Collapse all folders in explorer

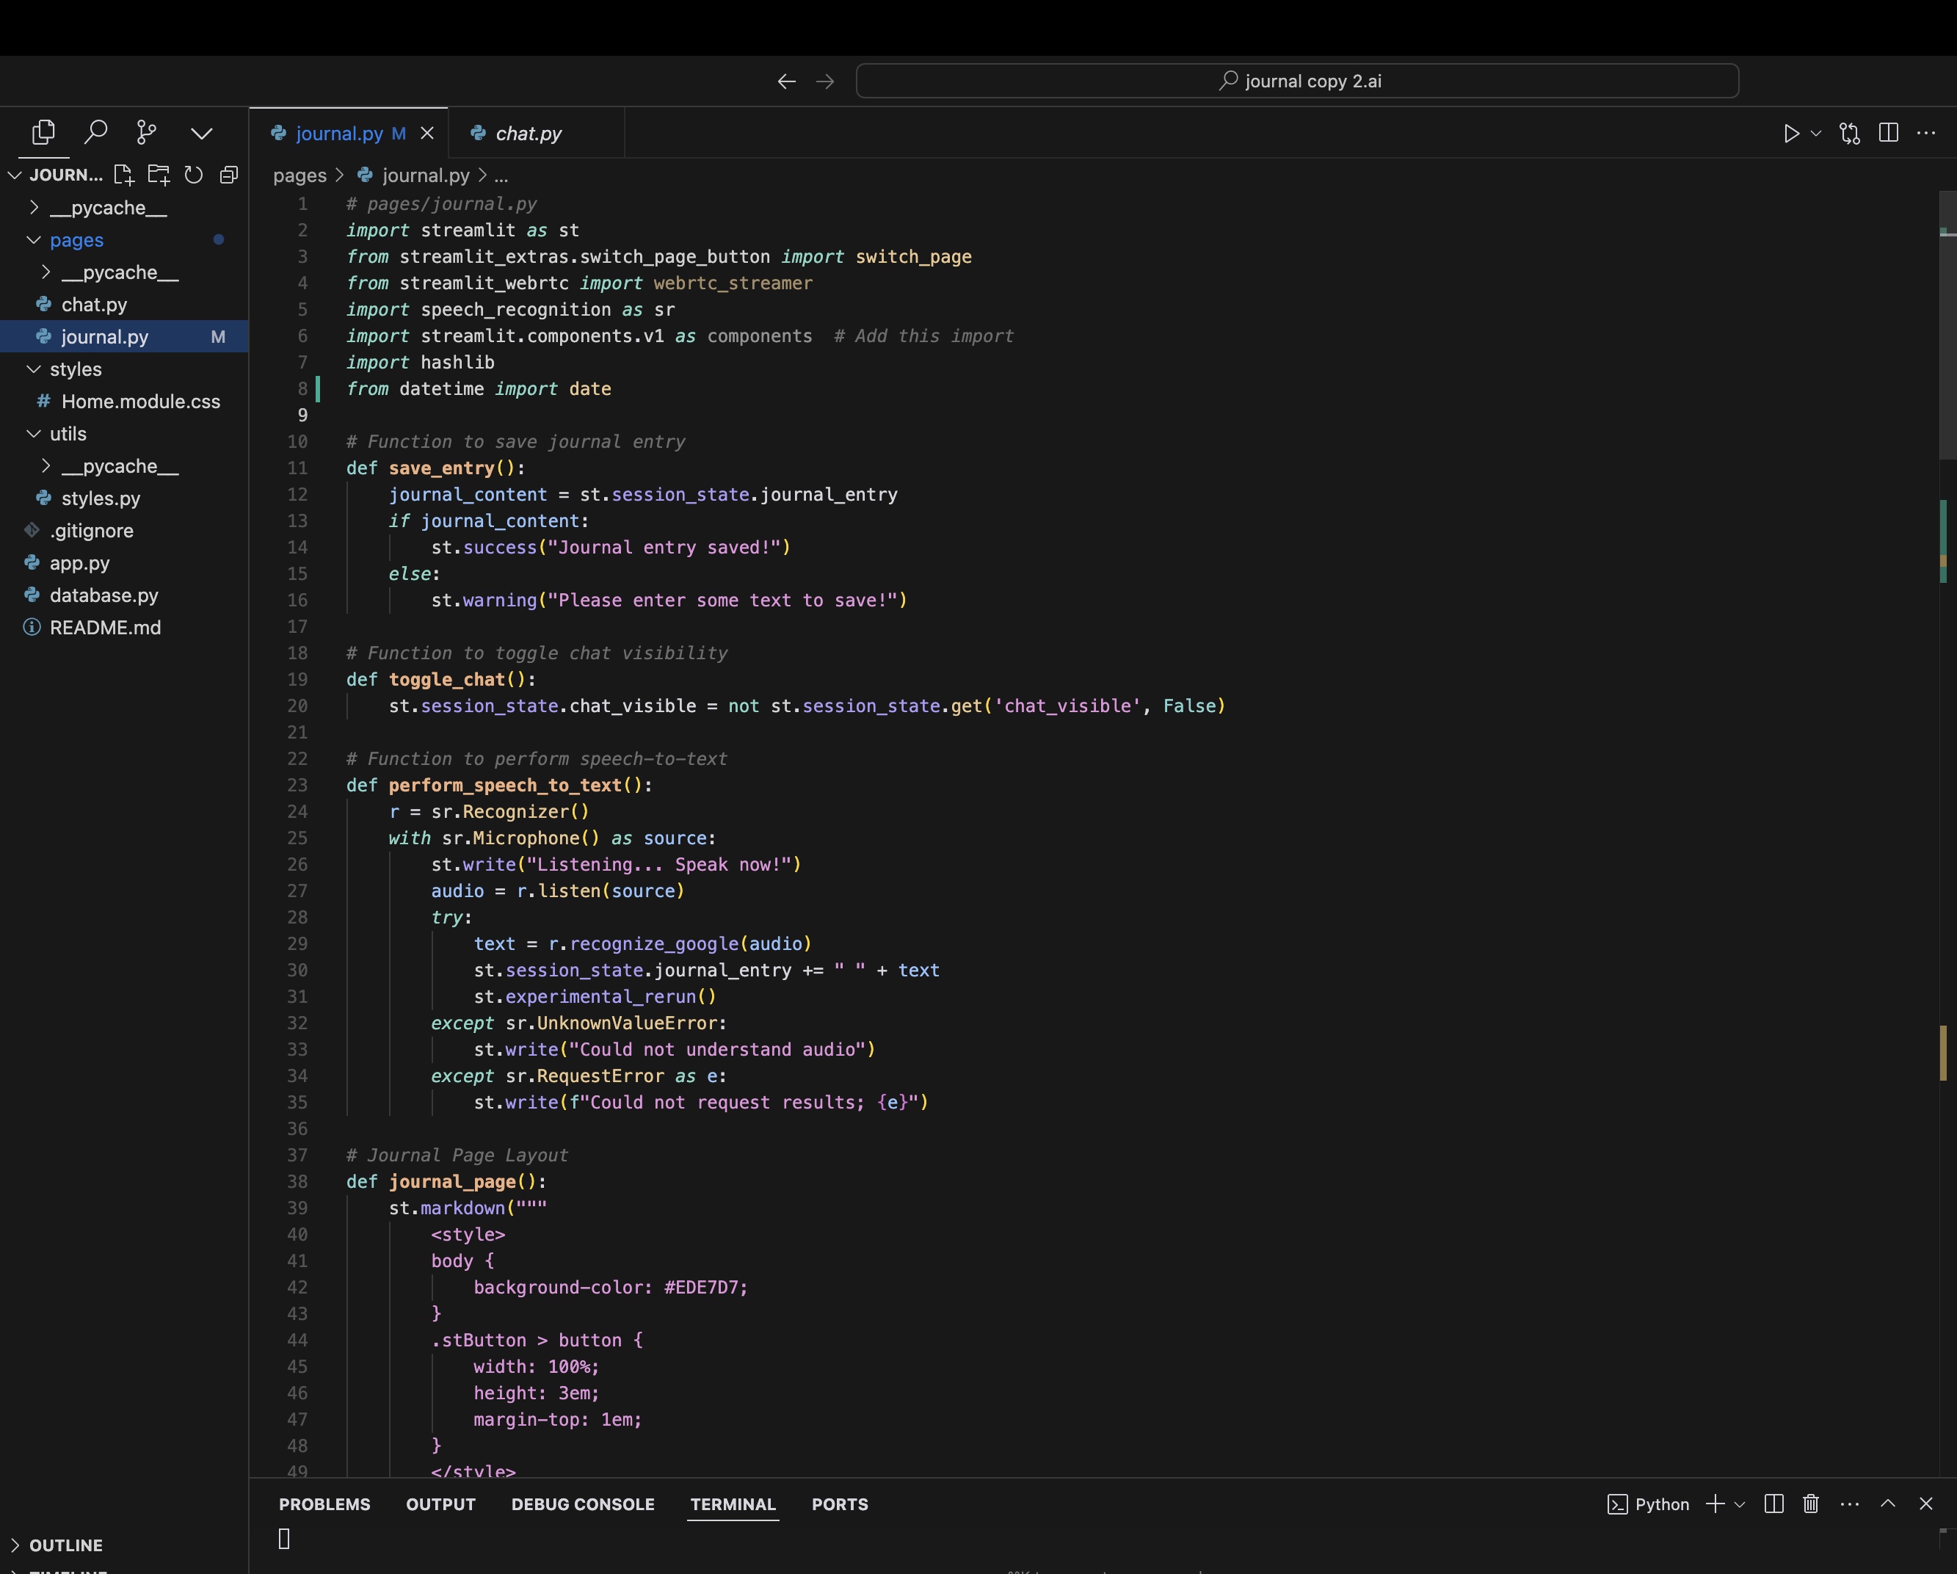click(x=229, y=174)
